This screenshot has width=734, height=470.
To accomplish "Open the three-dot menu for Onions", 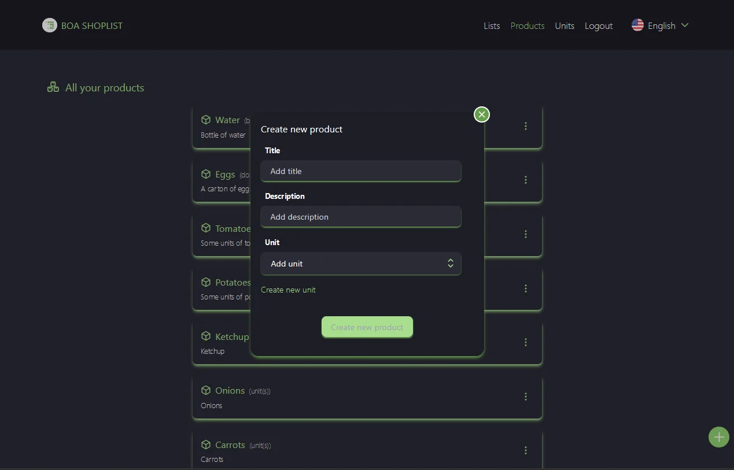I will tap(525, 397).
